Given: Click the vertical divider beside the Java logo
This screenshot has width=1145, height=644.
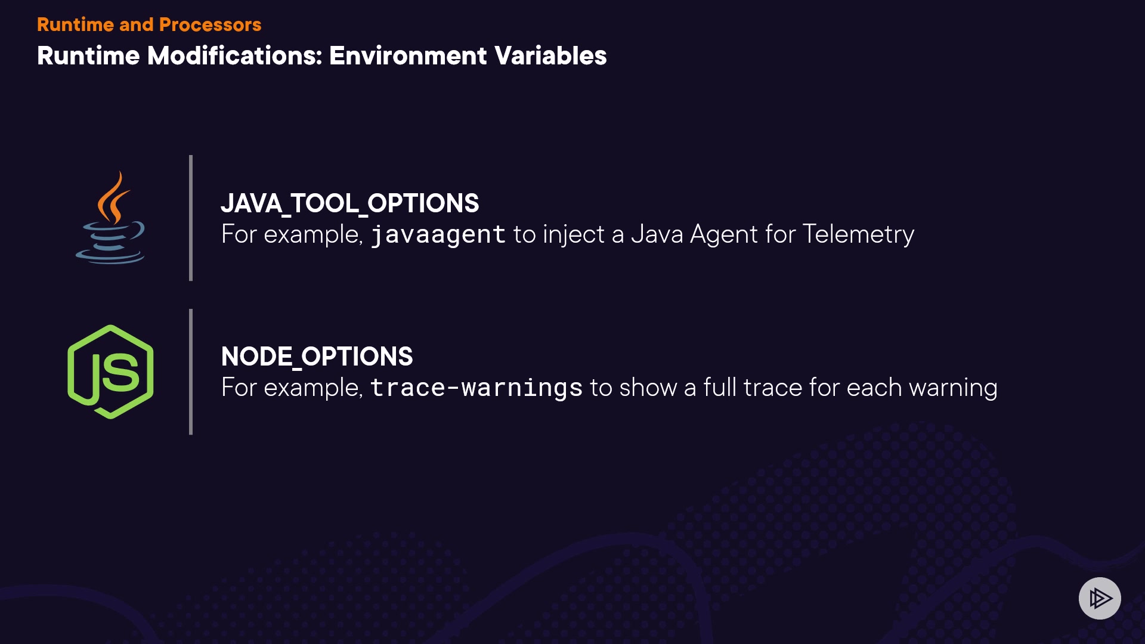Looking at the screenshot, I should pos(191,218).
